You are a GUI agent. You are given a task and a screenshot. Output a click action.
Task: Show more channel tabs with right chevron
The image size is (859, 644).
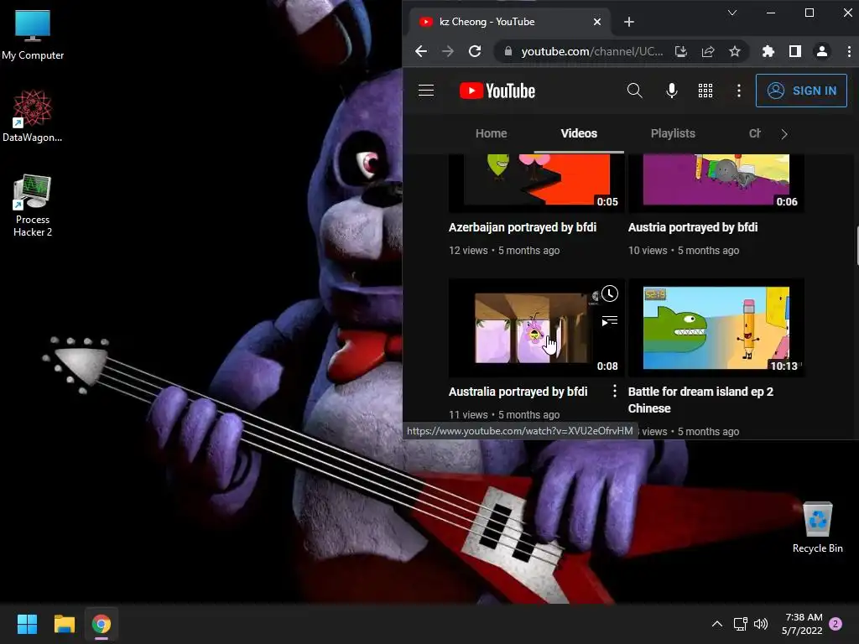coord(784,134)
